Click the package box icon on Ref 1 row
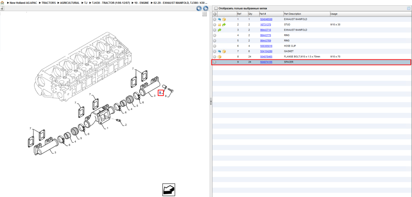Image resolution: width=412 pixels, height=197 pixels. coord(224,19)
